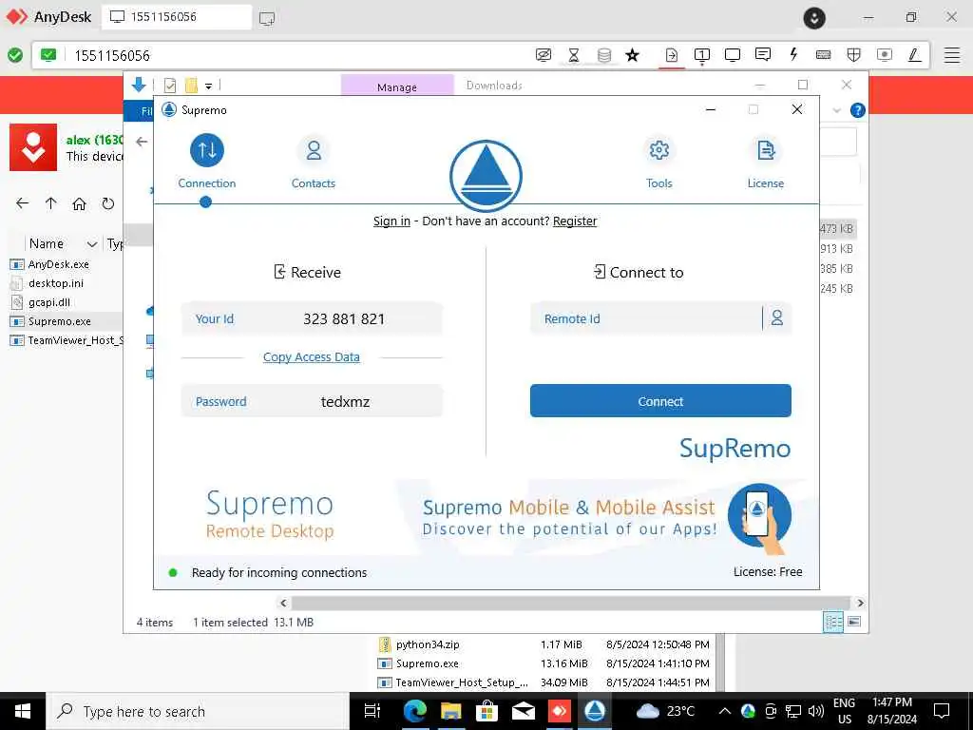This screenshot has width=973, height=730.
Task: Open AnyDesk actions lightning icon
Action: click(793, 54)
